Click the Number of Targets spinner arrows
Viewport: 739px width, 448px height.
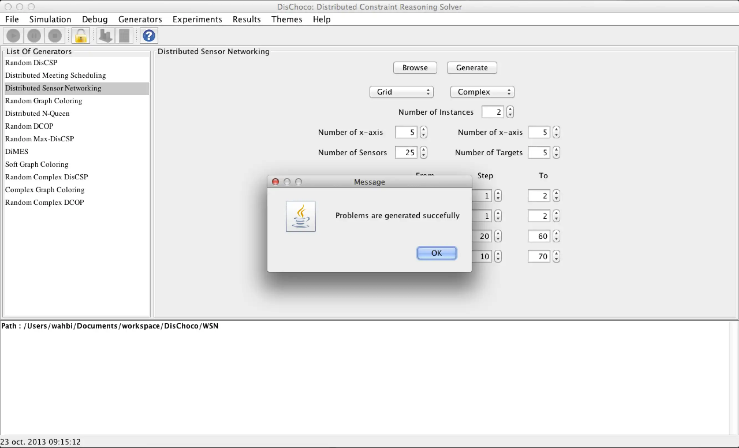pyautogui.click(x=556, y=152)
